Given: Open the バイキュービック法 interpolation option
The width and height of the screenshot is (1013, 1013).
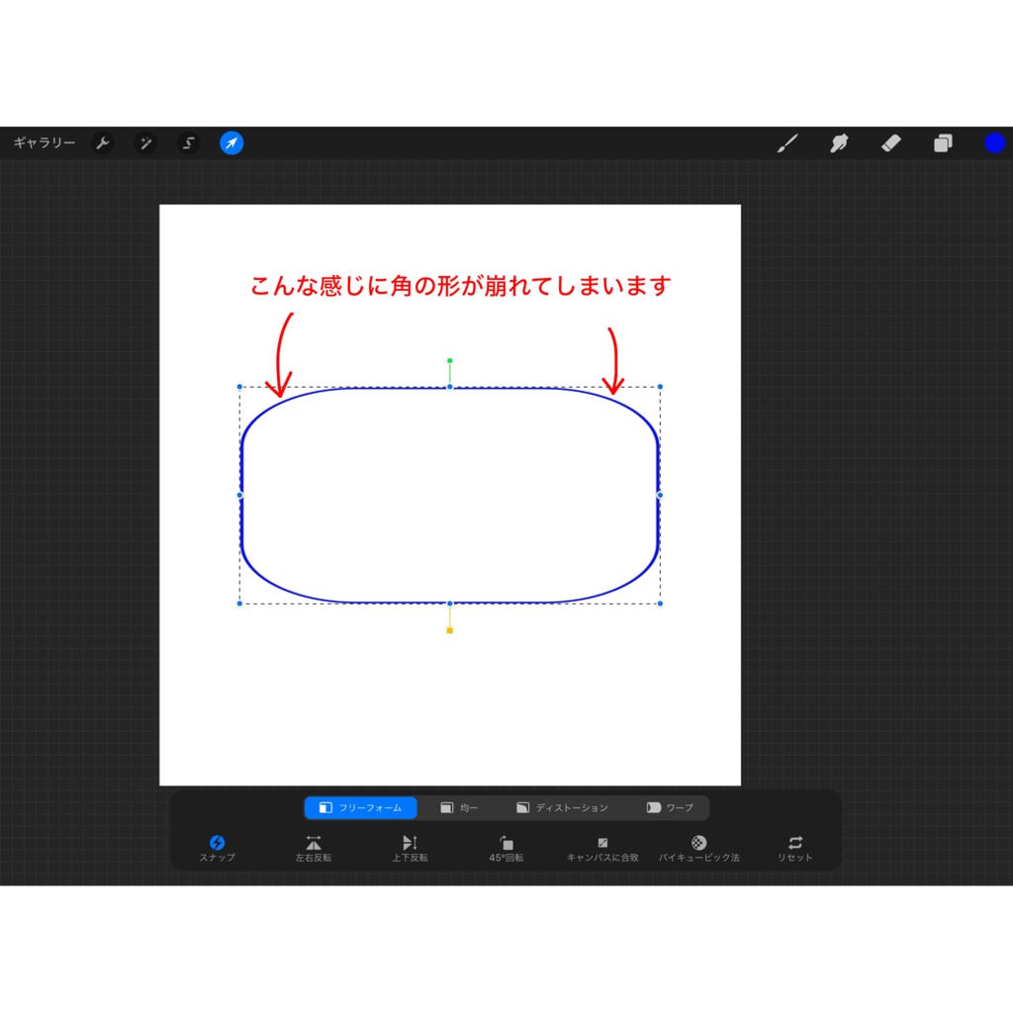Looking at the screenshot, I should click(697, 848).
